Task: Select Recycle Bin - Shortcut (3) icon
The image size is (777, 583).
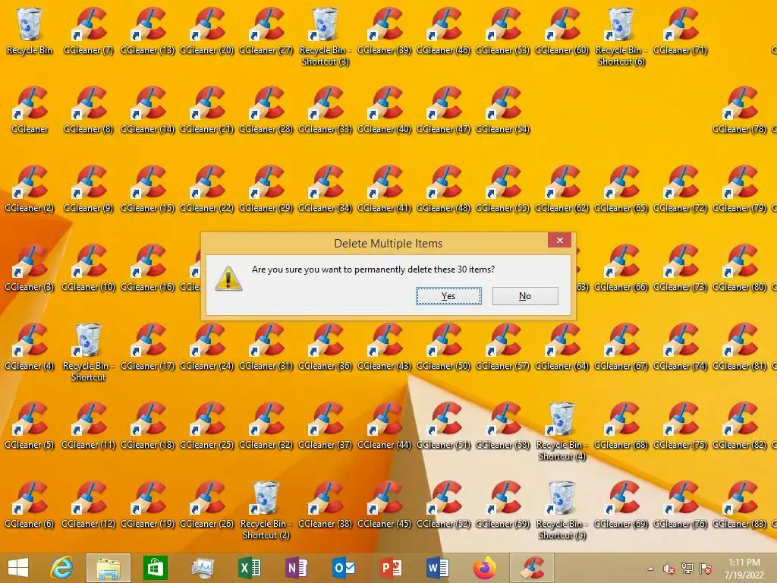Action: tap(325, 36)
